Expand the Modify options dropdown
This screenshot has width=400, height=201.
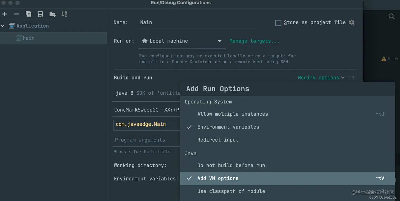[x=321, y=78]
